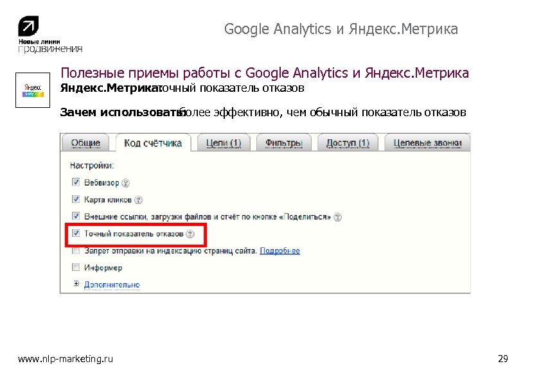Click the Дополнительно link
541x382 pixels.
click(112, 284)
